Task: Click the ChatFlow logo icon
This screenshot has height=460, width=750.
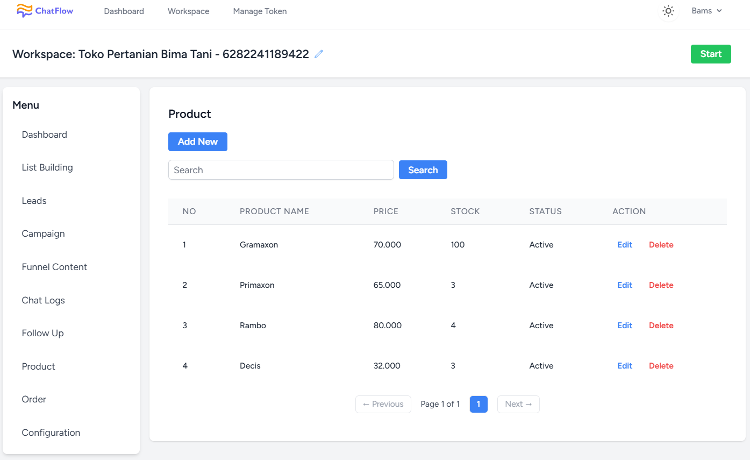Action: pyautogui.click(x=25, y=10)
